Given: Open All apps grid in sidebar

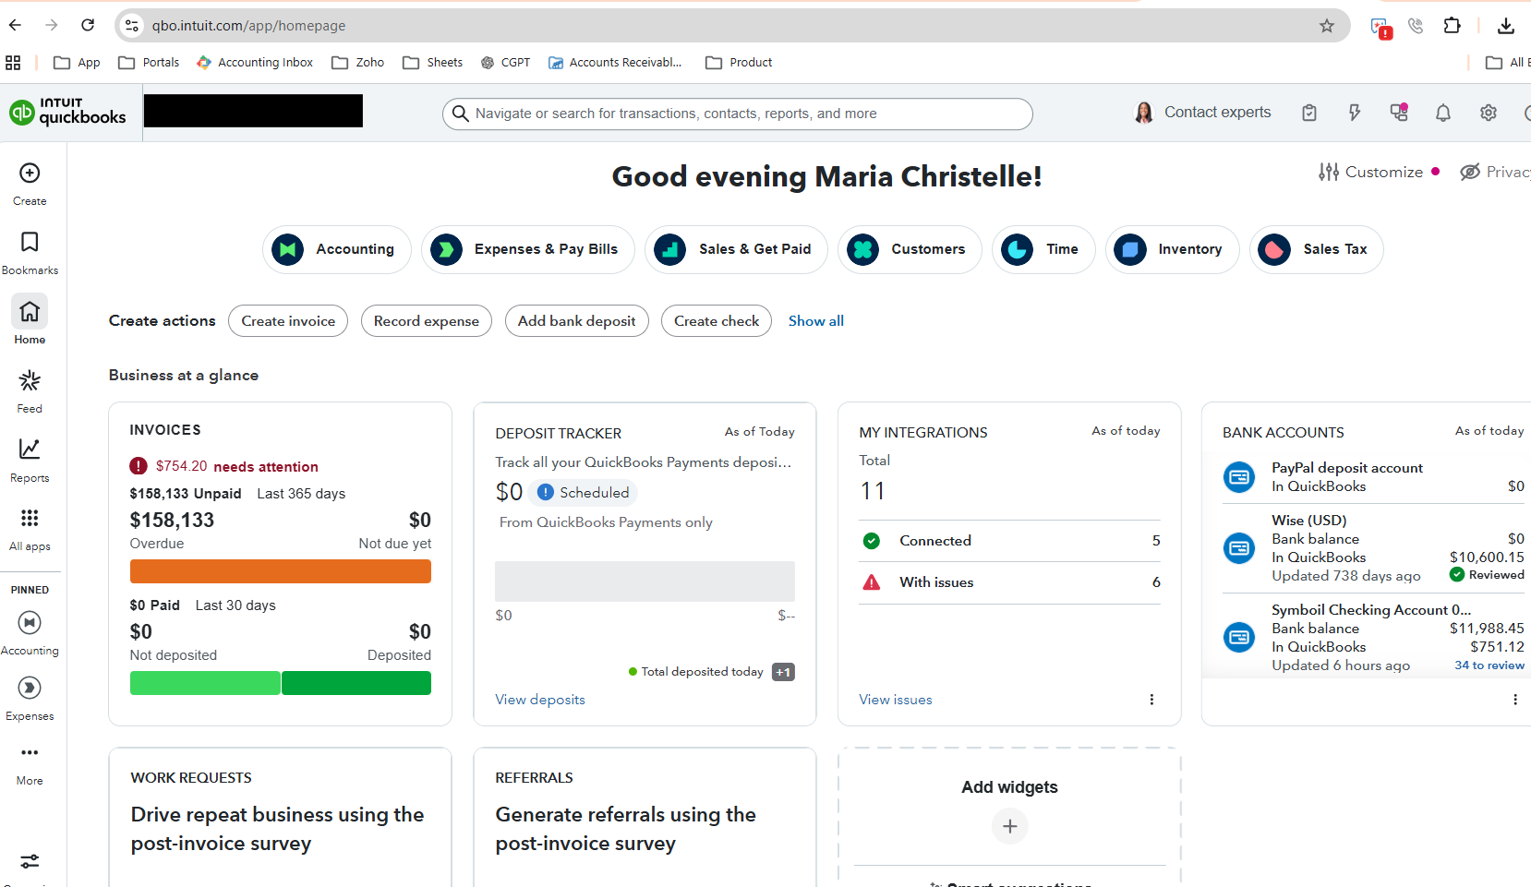Looking at the screenshot, I should coord(30,529).
